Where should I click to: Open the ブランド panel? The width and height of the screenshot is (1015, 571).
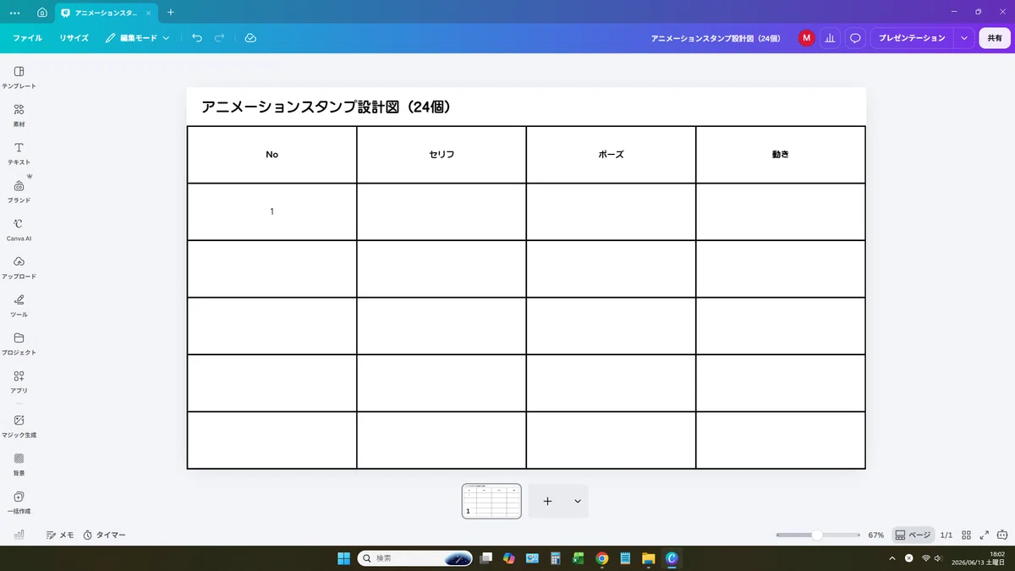coord(19,191)
